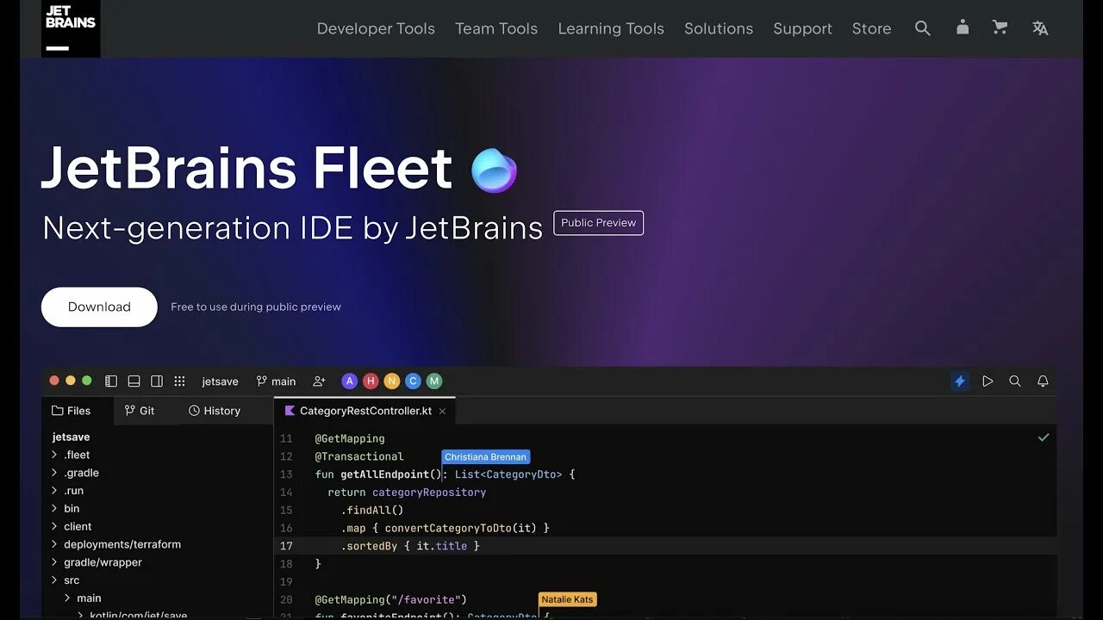Click line number 17 in the gutter
The image size is (1103, 620).
pos(286,546)
